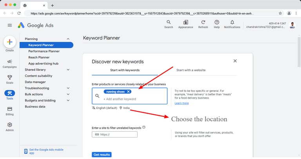Reload the browser page

click(19, 13)
